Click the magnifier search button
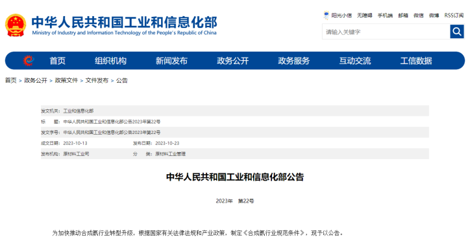This screenshot has width=470, height=244. pyautogui.click(x=457, y=32)
